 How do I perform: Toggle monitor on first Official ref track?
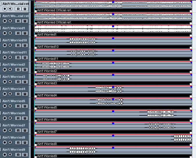(10, 9)
